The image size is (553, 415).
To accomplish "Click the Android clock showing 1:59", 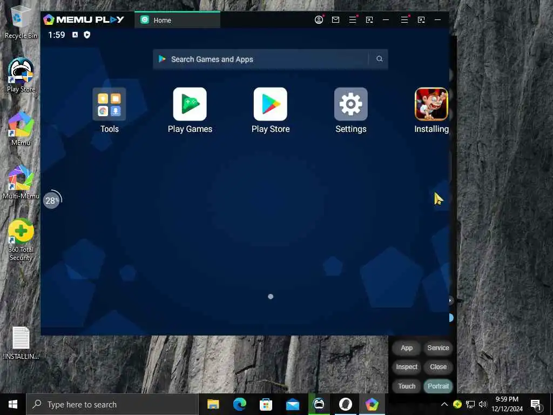I will 56,35.
